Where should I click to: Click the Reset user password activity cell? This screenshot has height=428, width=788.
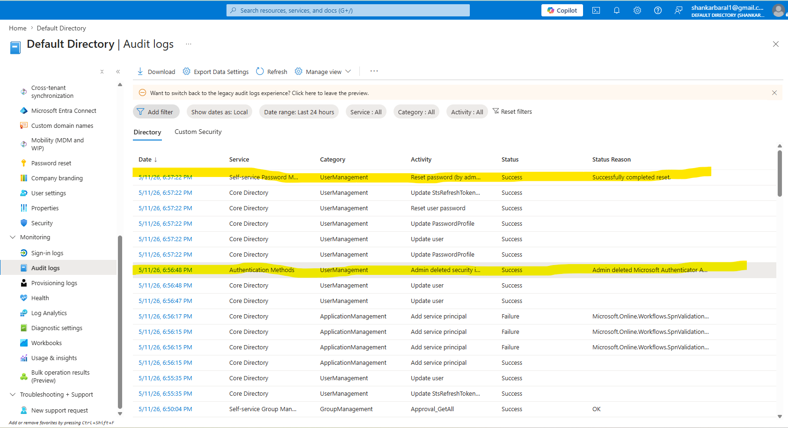pyautogui.click(x=438, y=208)
